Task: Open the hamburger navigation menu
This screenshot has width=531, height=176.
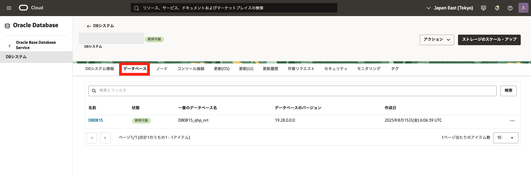Action: tap(9, 8)
